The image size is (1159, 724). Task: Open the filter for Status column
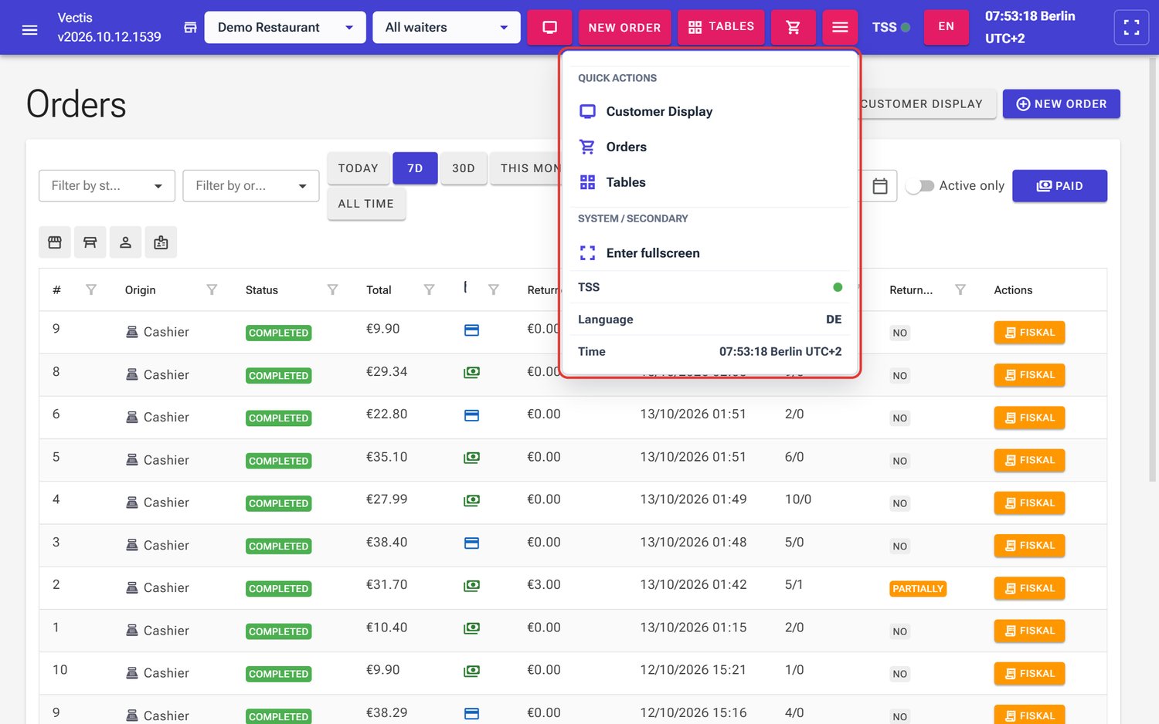click(x=332, y=290)
